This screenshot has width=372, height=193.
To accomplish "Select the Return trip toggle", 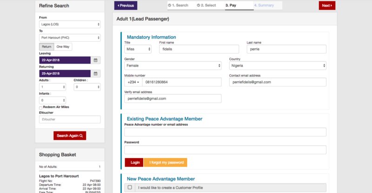I will pyautogui.click(x=46, y=47).
